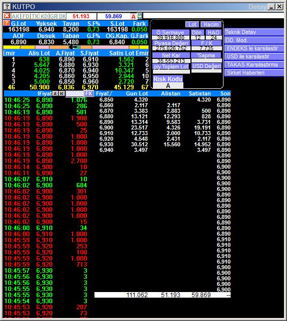
Task: Click the price range color bar arrow
Action: (x=73, y=47)
